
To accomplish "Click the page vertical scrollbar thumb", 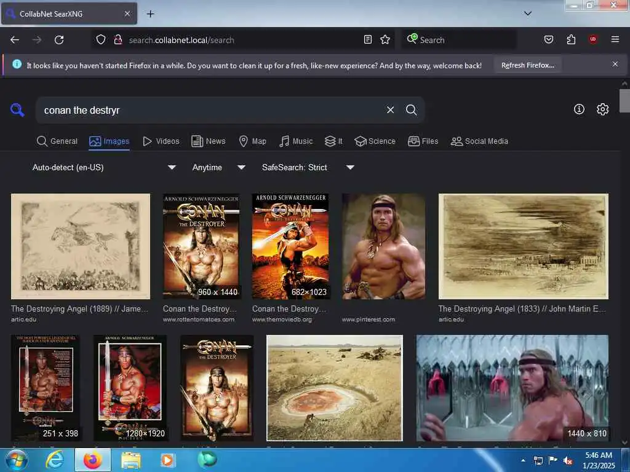I will pyautogui.click(x=624, y=101).
